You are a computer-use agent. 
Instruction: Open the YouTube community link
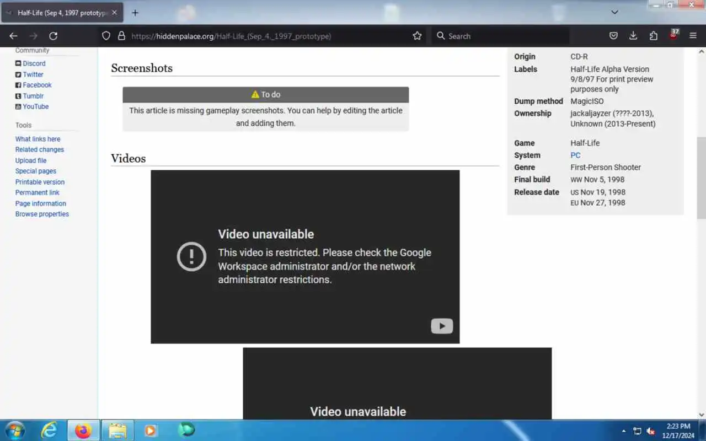36,106
